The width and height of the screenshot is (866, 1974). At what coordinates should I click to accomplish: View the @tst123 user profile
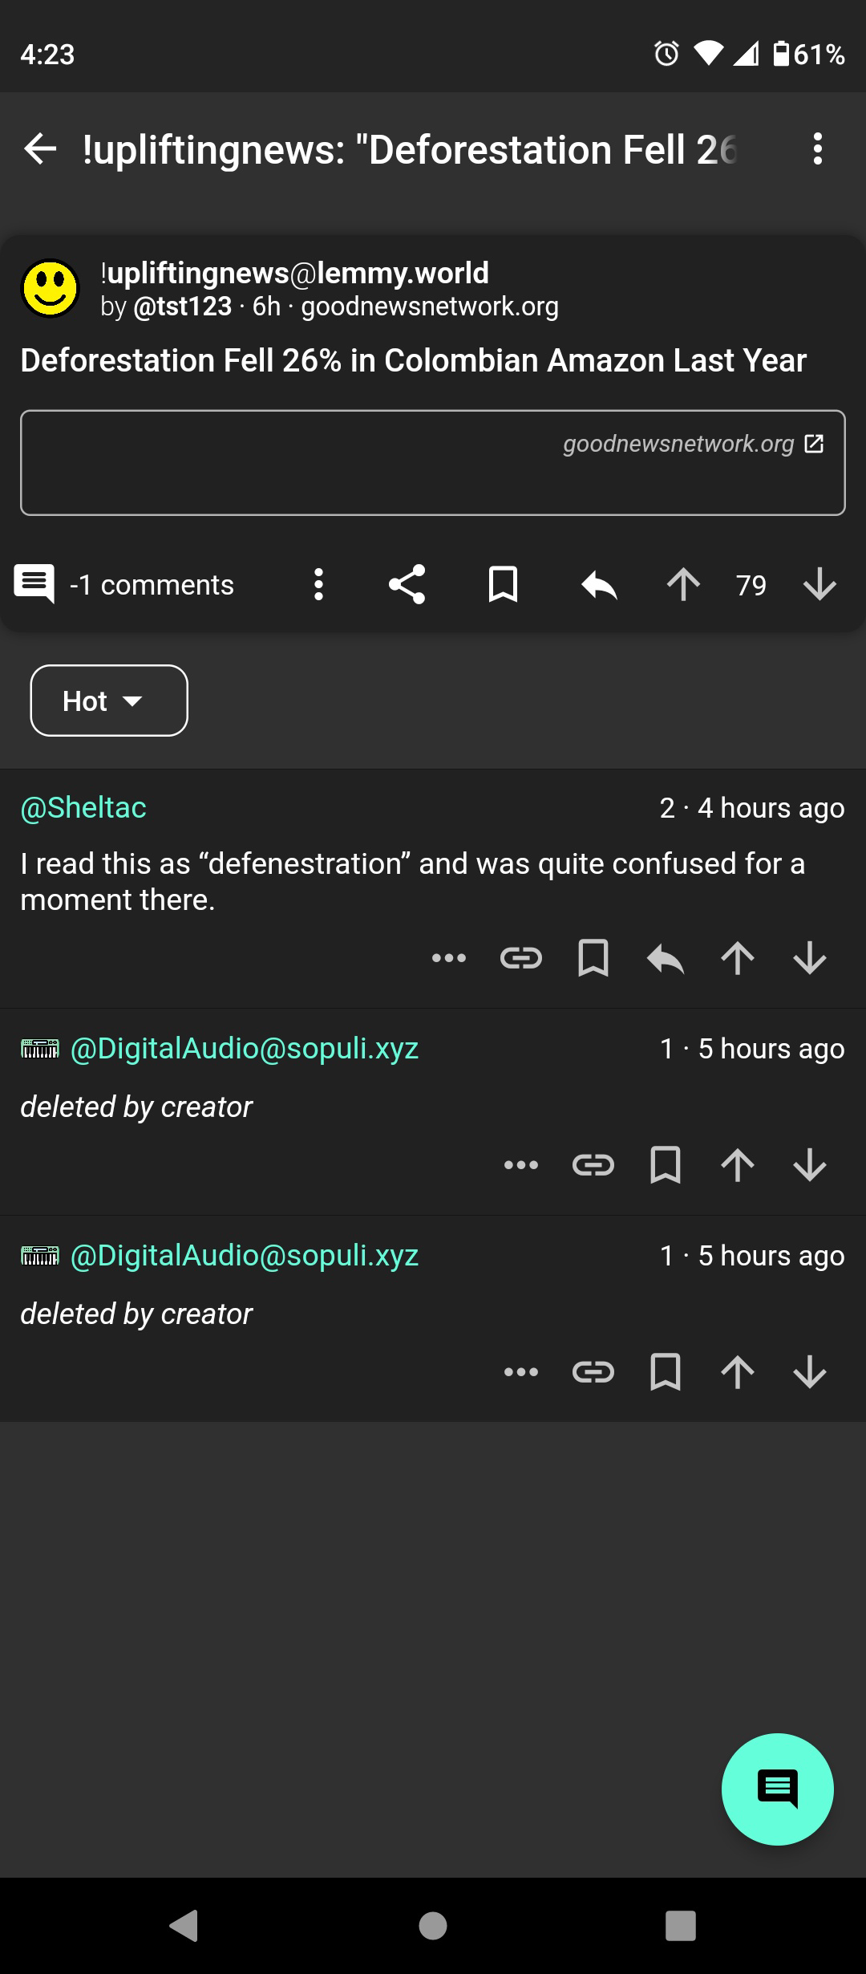183,307
